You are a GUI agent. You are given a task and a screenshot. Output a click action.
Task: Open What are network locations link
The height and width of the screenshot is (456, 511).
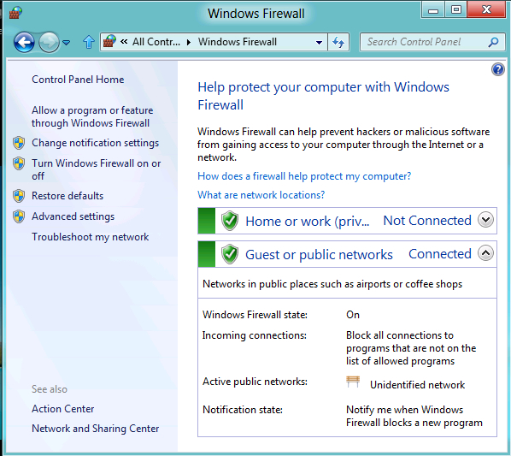click(x=261, y=195)
